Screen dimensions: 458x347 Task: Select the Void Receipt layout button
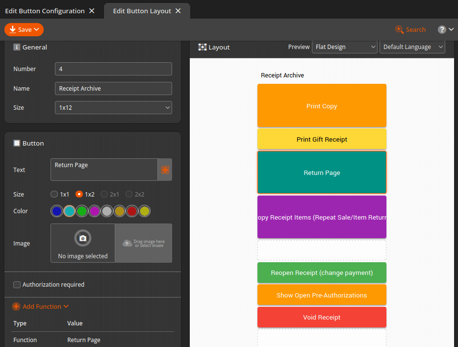322,317
